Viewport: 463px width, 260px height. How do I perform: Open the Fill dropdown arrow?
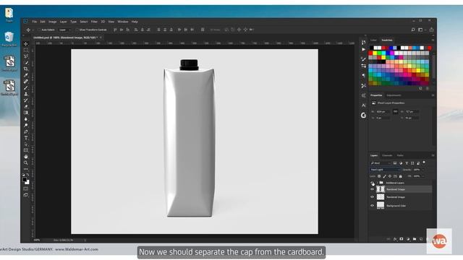(x=422, y=176)
